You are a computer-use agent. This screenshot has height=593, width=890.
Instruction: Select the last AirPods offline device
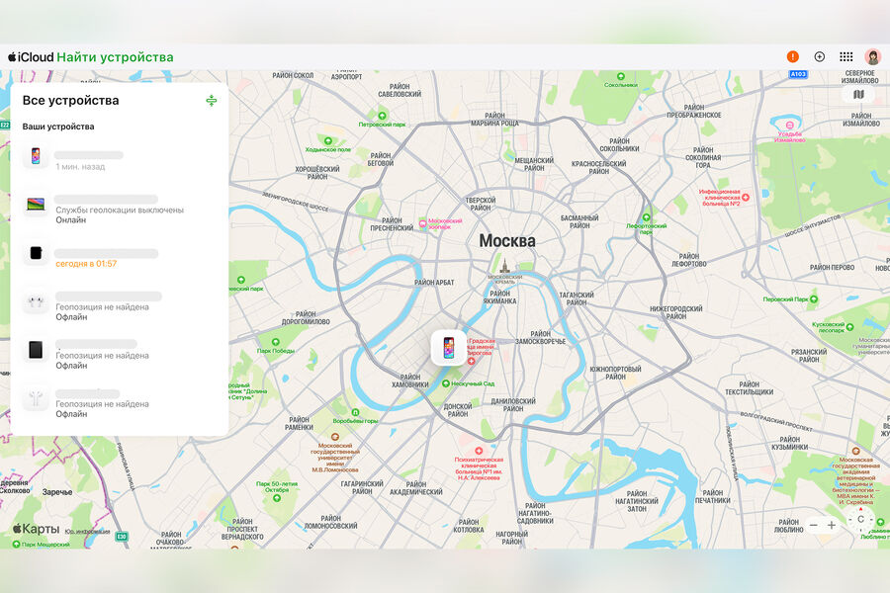click(x=120, y=399)
